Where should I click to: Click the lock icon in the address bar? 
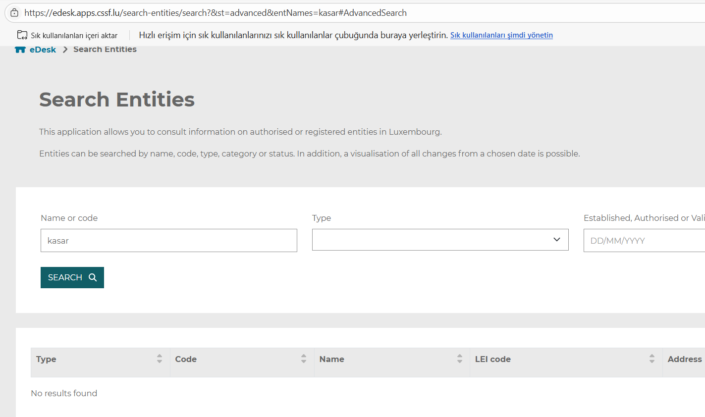[14, 13]
